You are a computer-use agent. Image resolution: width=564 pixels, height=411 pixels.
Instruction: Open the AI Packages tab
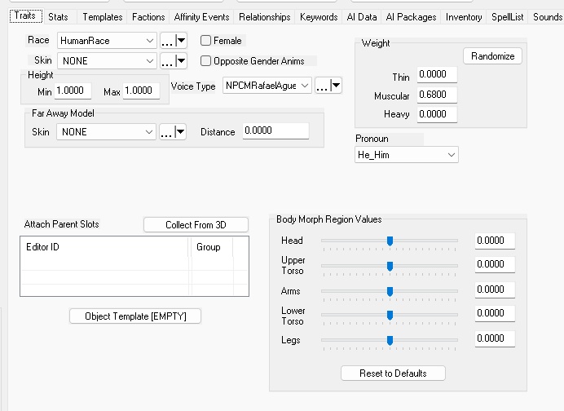(411, 16)
